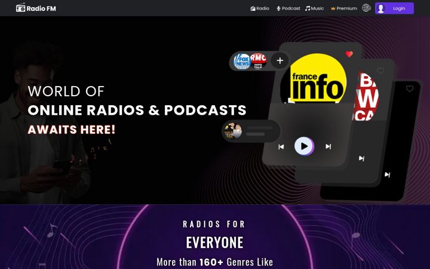Click the Fox News station logo
430x269 pixels.
click(242, 61)
